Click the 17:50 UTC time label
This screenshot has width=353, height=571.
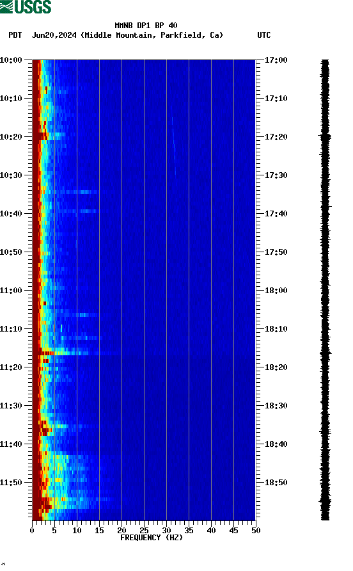coord(276,252)
